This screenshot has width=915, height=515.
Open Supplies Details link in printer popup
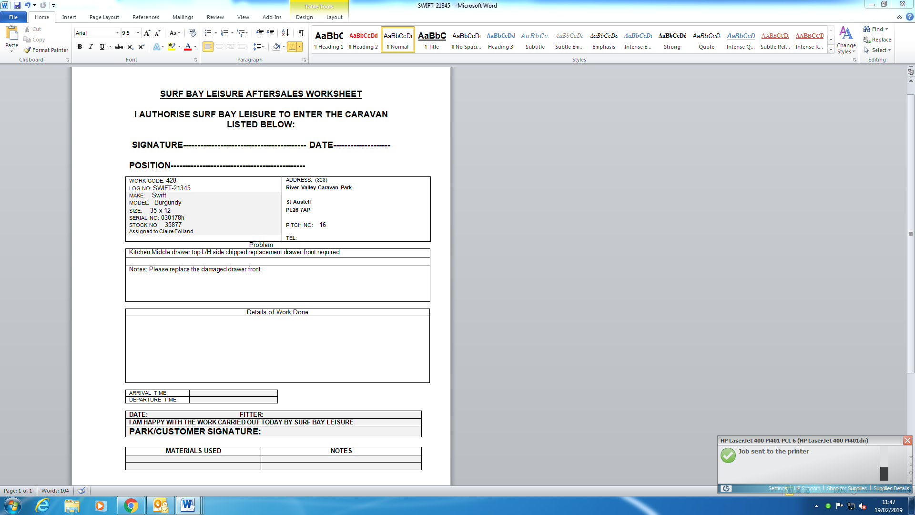tap(891, 488)
